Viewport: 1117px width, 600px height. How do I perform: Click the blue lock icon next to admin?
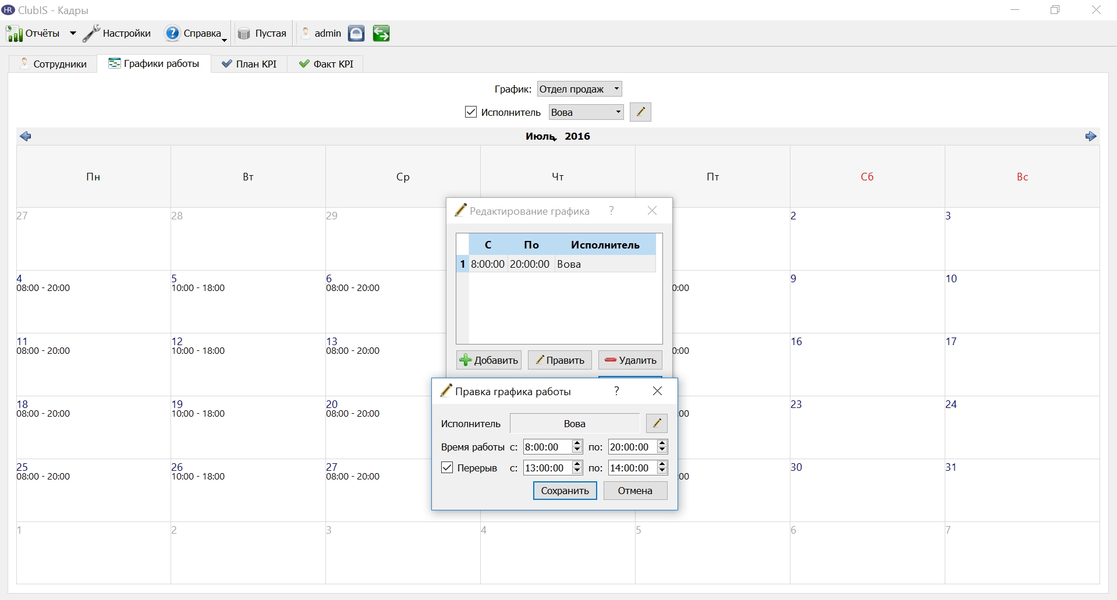pos(356,34)
